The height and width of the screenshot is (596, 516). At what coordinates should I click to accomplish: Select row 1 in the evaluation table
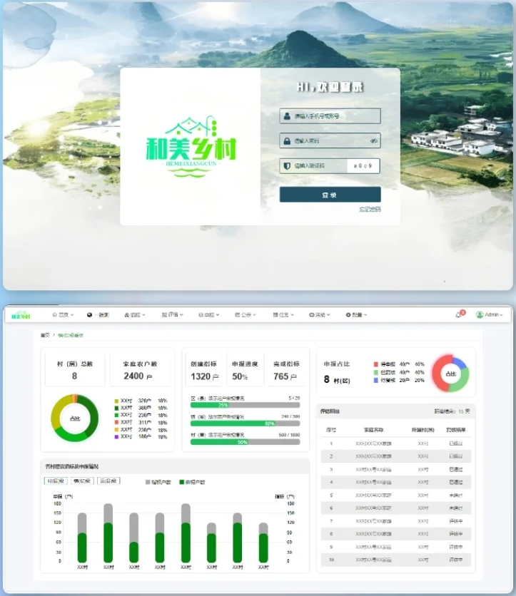tap(396, 443)
